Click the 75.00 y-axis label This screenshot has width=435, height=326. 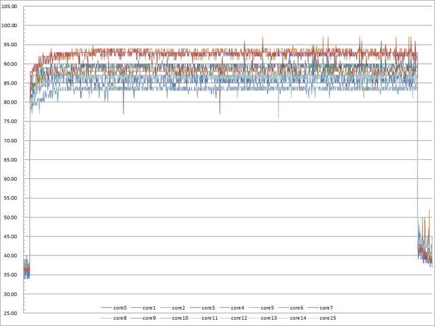12,122
